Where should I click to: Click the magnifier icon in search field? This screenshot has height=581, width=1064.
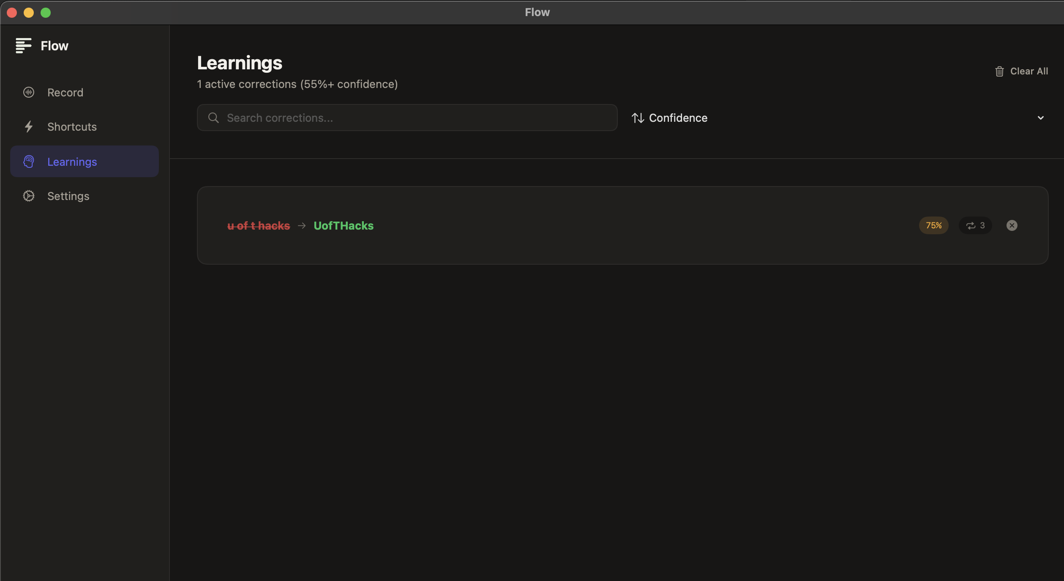(x=213, y=118)
